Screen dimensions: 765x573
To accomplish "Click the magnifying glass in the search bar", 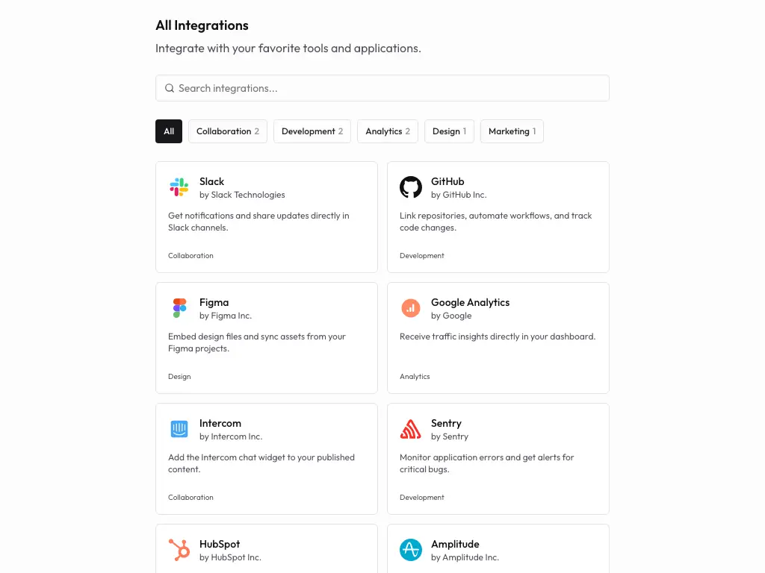I will pyautogui.click(x=170, y=88).
